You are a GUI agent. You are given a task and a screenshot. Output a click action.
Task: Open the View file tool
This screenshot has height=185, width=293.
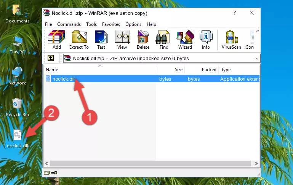(122, 40)
